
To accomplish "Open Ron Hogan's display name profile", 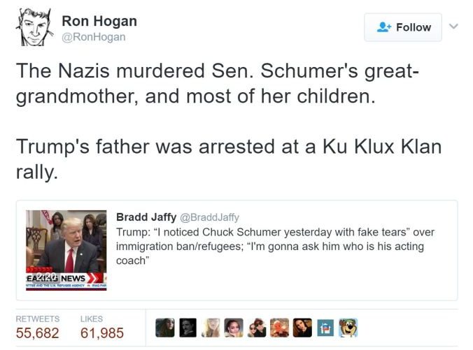I will (x=99, y=21).
